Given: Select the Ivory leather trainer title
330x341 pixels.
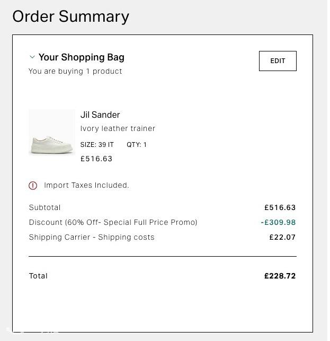Looking at the screenshot, I should 118,128.
